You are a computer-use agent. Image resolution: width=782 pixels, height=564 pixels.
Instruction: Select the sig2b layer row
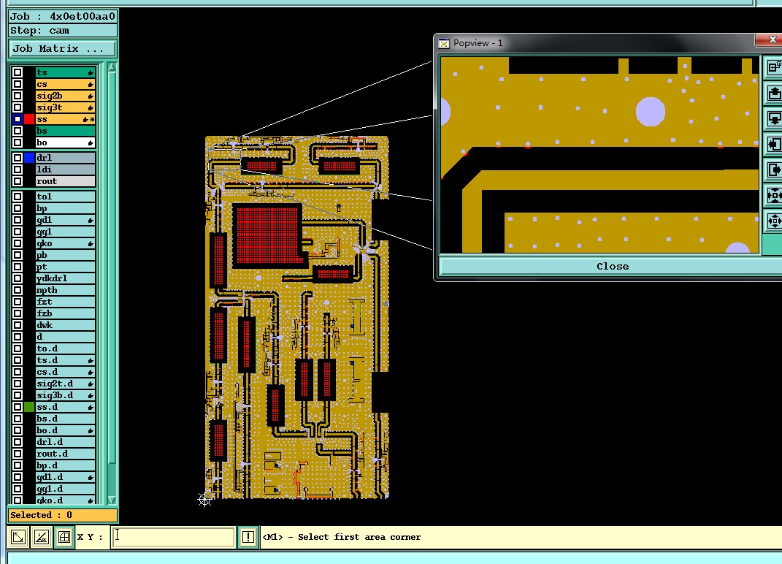tap(65, 96)
